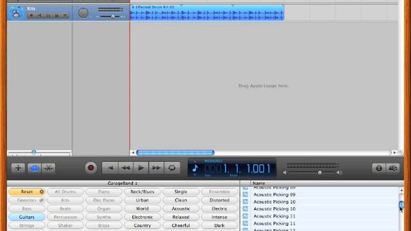This screenshot has height=231, width=411.
Task: Click the timeline horizontal scrollbar thumb
Action: 175,153
